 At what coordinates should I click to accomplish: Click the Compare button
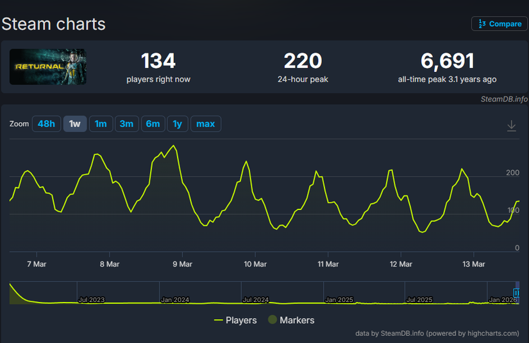[x=499, y=24]
